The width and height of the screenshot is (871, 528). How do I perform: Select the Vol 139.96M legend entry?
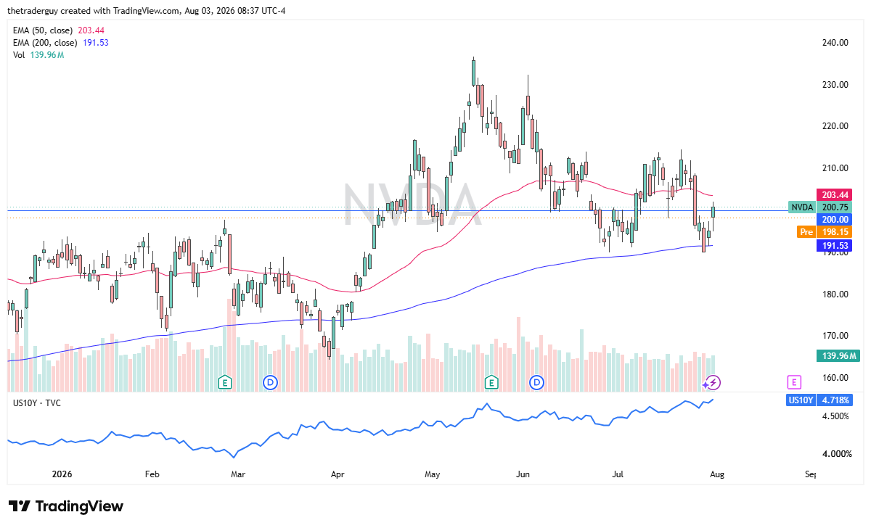coord(37,56)
